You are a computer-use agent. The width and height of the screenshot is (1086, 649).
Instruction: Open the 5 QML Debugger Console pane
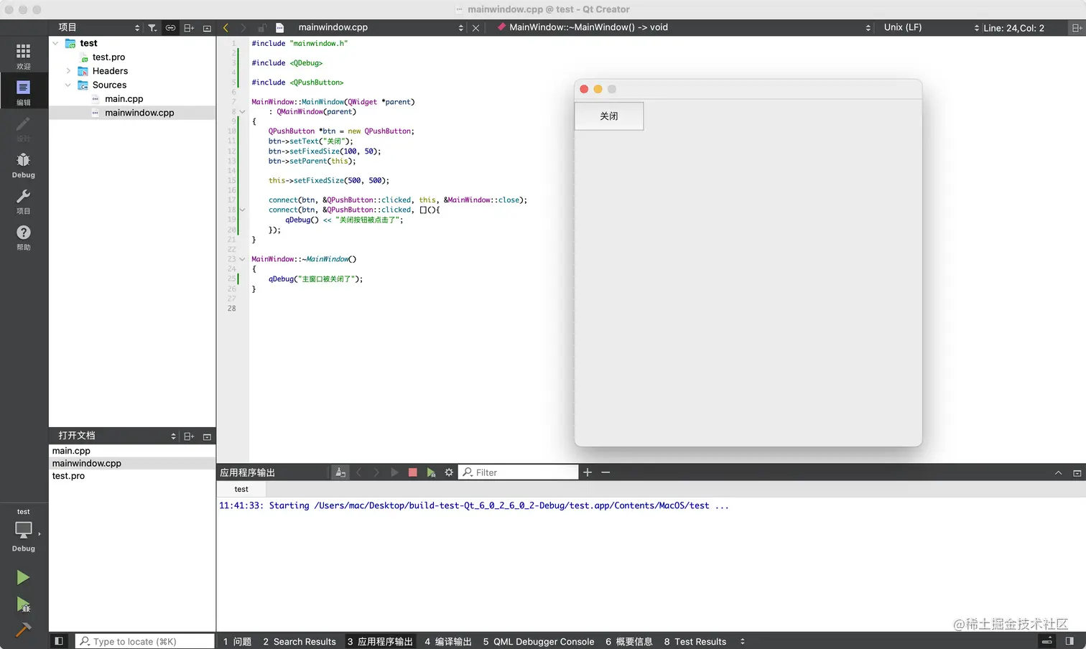pyautogui.click(x=539, y=641)
